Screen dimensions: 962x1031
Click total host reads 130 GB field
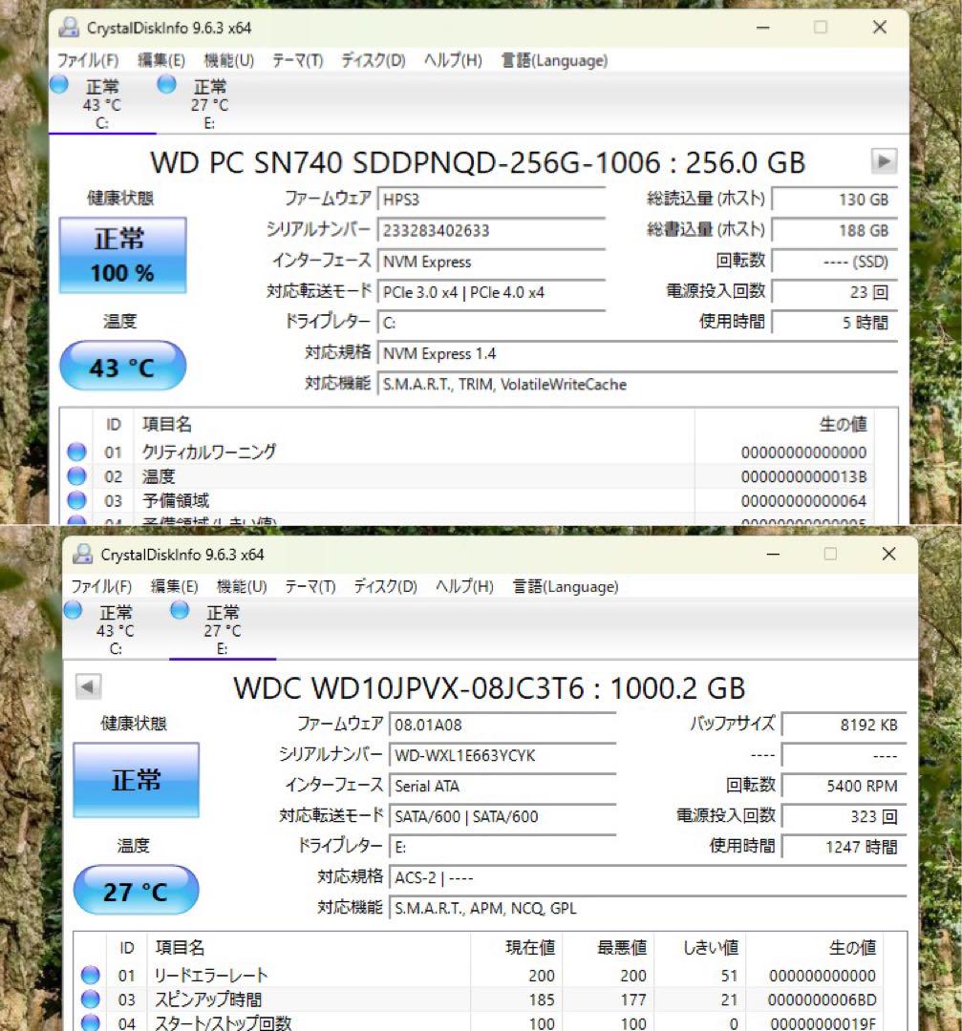(835, 200)
